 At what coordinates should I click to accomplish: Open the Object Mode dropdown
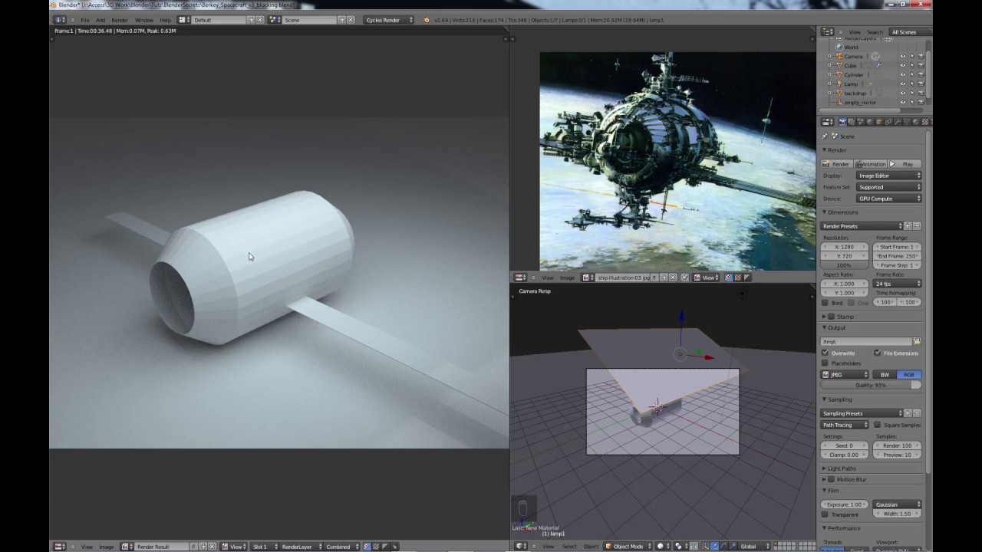click(629, 546)
